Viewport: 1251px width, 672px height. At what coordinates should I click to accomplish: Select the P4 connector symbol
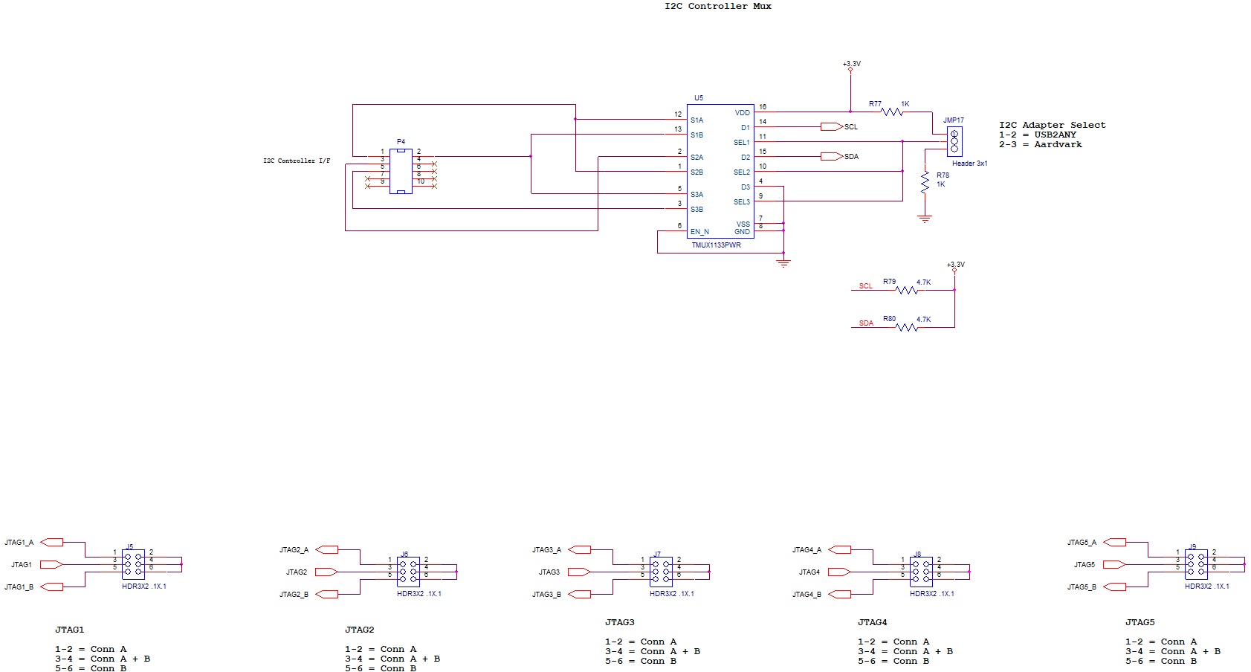coord(401,171)
